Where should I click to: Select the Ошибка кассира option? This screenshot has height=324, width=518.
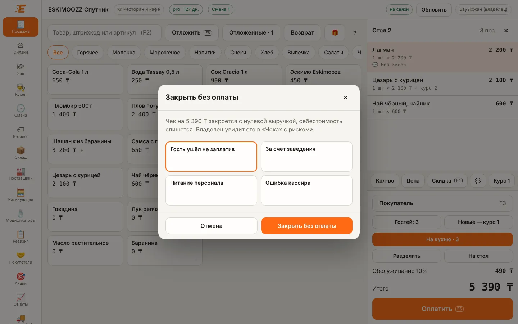(x=306, y=190)
